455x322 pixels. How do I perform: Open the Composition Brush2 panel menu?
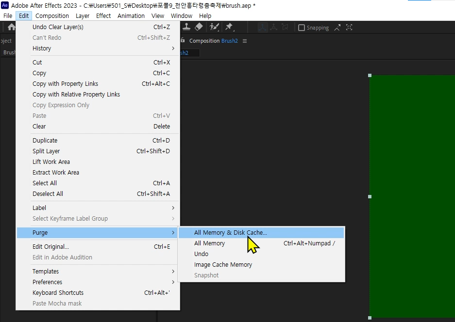point(245,41)
